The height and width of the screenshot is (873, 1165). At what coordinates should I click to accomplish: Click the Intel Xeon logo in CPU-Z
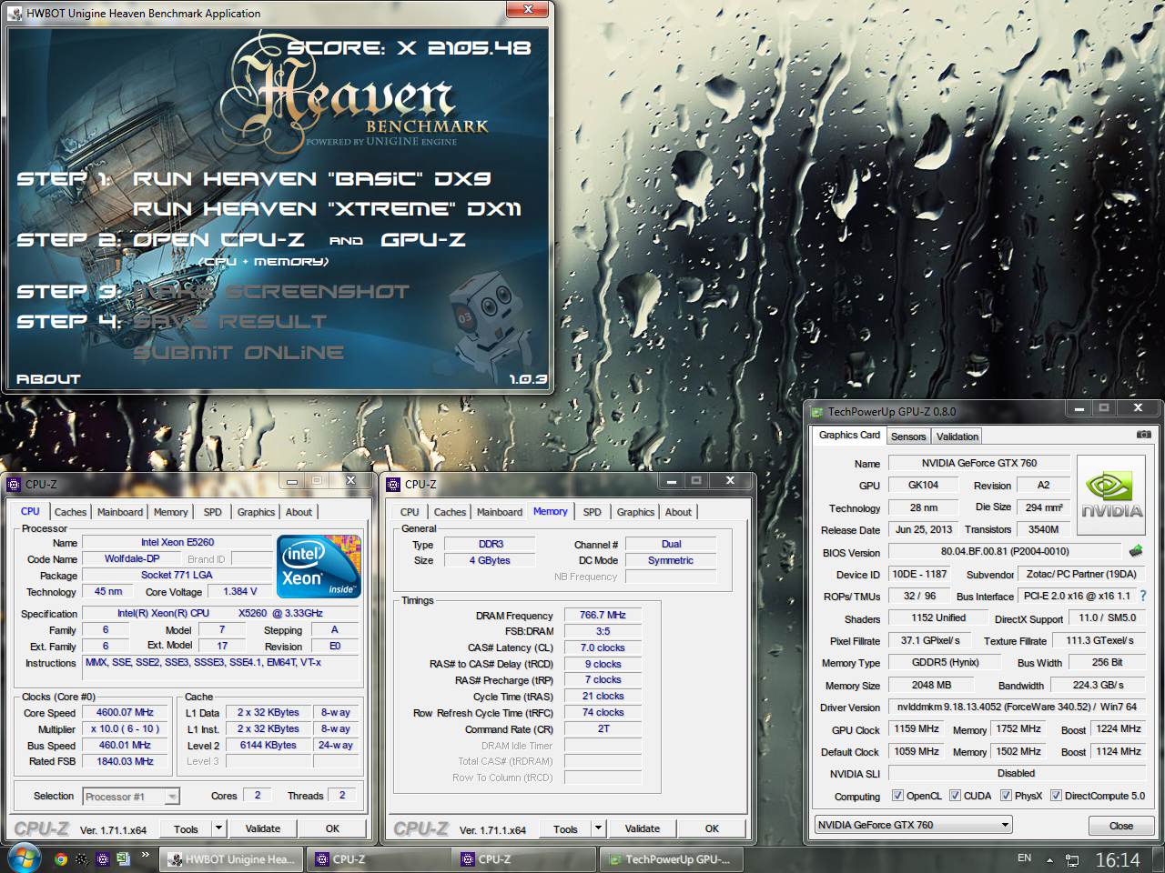click(319, 567)
